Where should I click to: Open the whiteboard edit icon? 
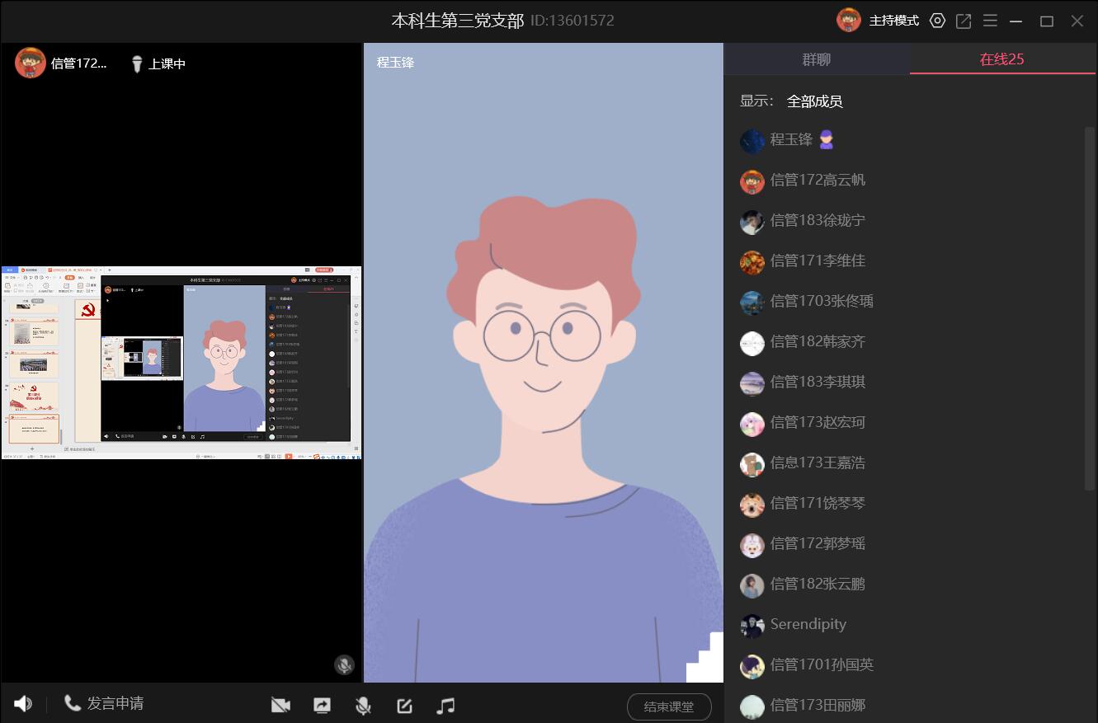tap(404, 706)
